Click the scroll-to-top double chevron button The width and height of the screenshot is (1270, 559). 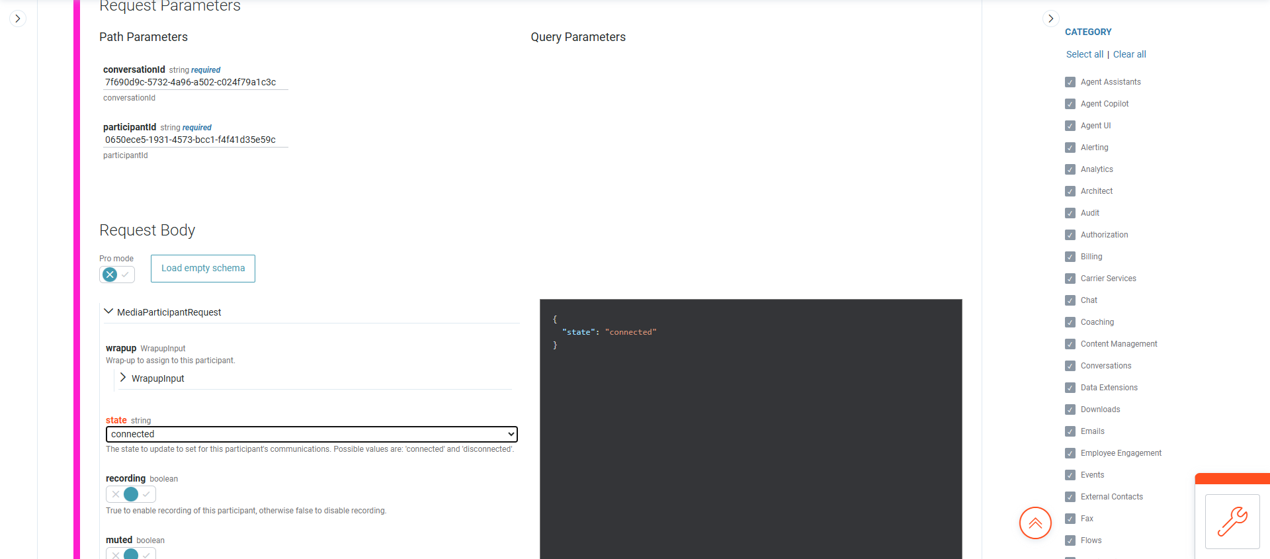pyautogui.click(x=1035, y=523)
